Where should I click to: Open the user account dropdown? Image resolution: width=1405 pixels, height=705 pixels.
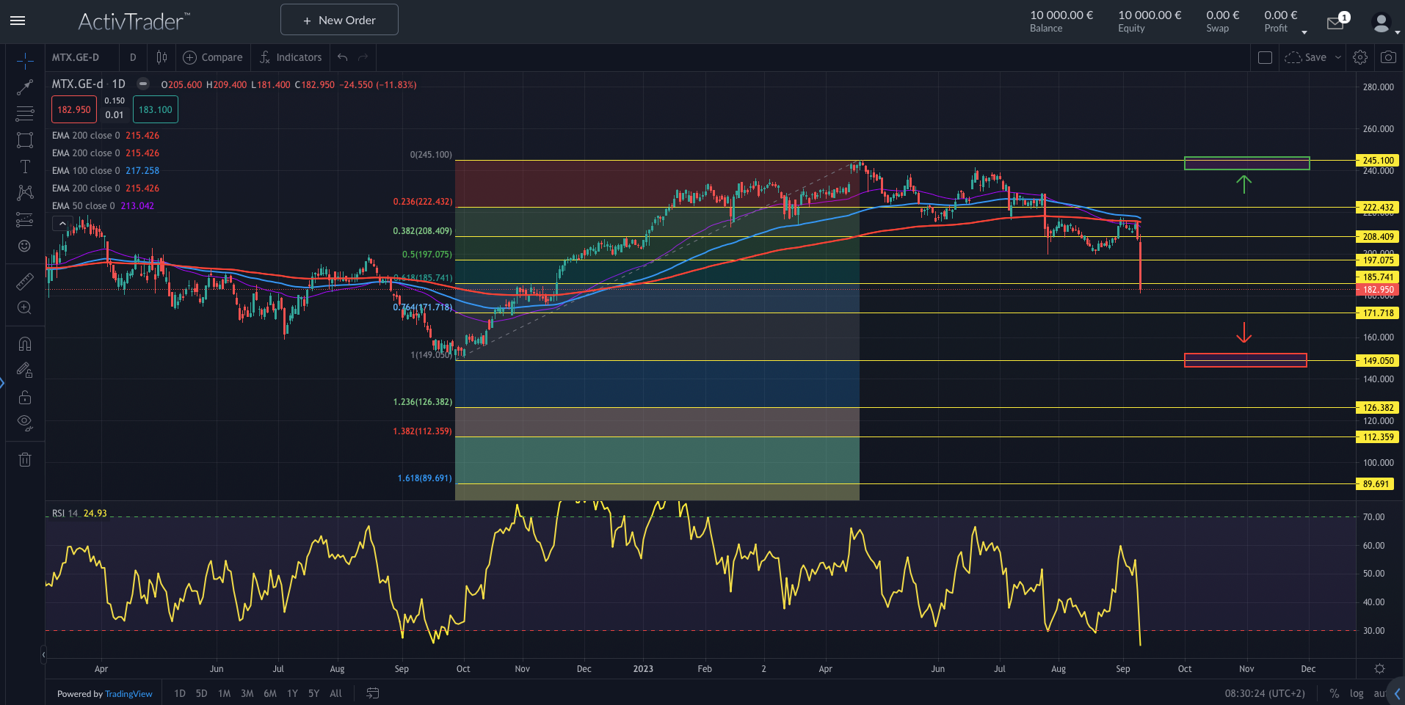click(1384, 24)
